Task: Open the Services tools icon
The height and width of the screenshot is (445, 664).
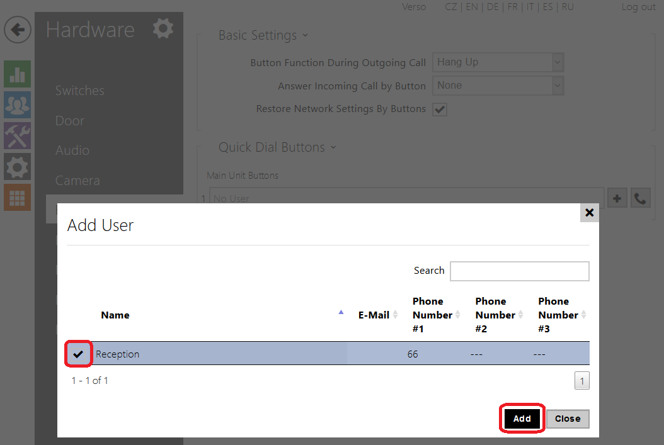Action: click(17, 136)
